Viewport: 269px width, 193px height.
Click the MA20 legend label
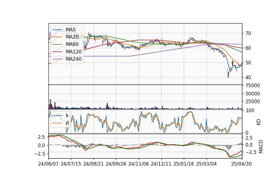click(x=72, y=37)
